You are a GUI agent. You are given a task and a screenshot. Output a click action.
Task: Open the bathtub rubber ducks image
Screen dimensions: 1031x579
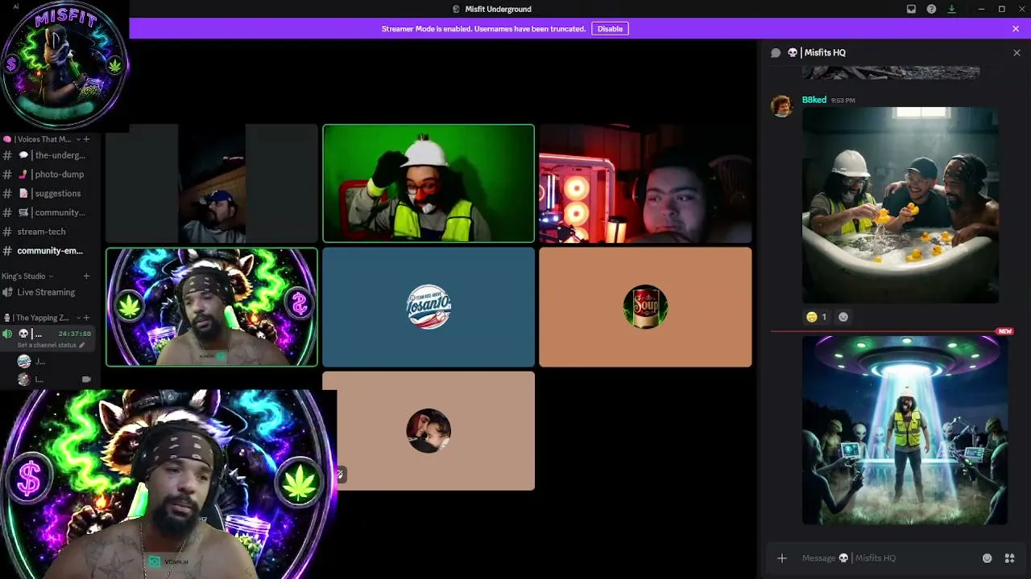[x=901, y=205]
